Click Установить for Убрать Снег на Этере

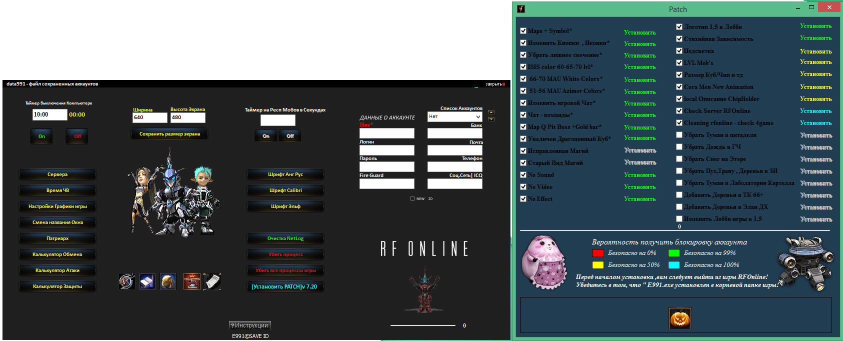[x=816, y=159]
